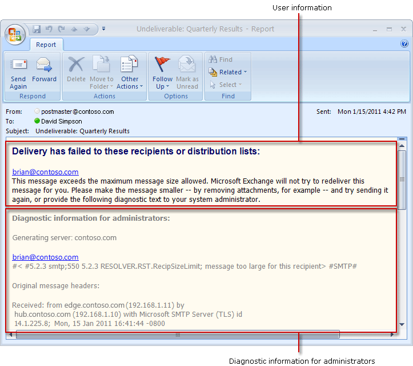Open the first brian@contoso.com link
413x366 pixels.
click(45, 172)
